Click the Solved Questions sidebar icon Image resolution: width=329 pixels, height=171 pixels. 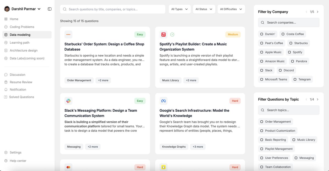tap(6, 97)
